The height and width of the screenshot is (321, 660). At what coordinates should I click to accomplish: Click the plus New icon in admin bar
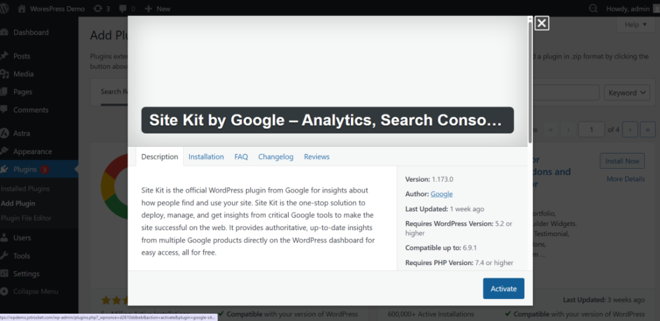coord(148,9)
